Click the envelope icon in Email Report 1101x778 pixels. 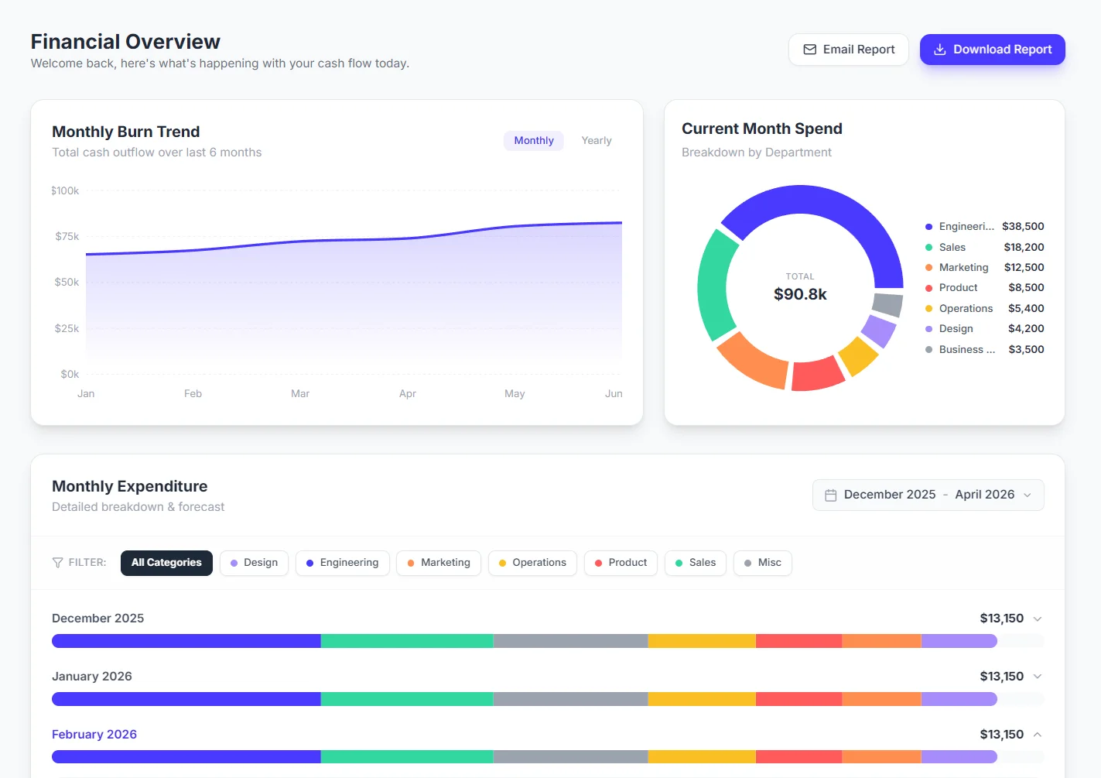[809, 49]
